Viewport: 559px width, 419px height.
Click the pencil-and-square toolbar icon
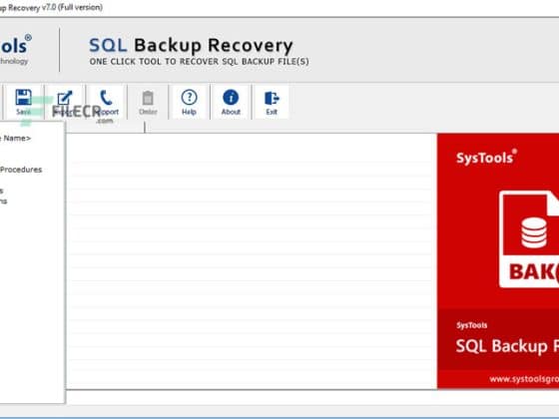point(65,98)
